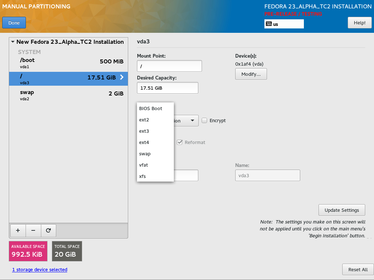Click the Done button

click(x=14, y=23)
